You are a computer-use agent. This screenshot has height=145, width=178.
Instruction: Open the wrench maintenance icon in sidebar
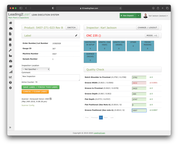point(10,50)
